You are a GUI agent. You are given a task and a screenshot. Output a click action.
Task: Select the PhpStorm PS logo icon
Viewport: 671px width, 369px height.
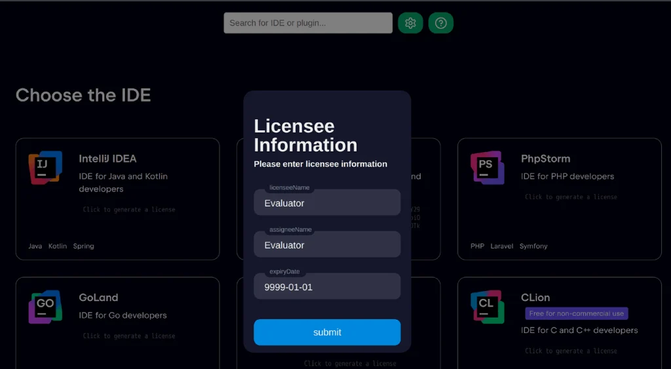click(488, 167)
